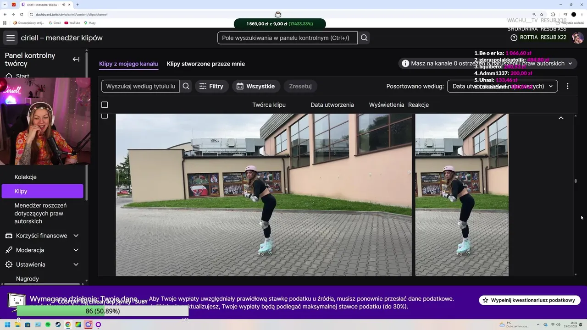The width and height of the screenshot is (587, 330).
Task: Click the magnifier icon in clip title search
Action: 186,86
